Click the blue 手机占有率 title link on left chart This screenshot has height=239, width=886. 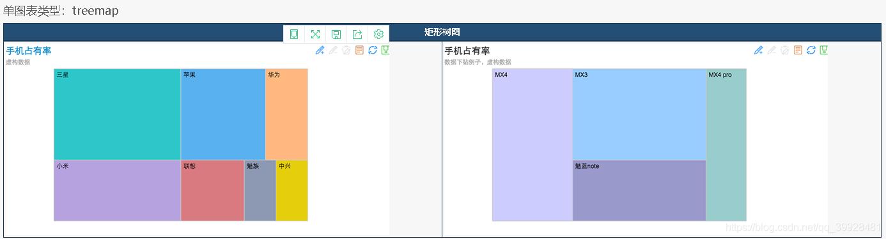tap(29, 50)
